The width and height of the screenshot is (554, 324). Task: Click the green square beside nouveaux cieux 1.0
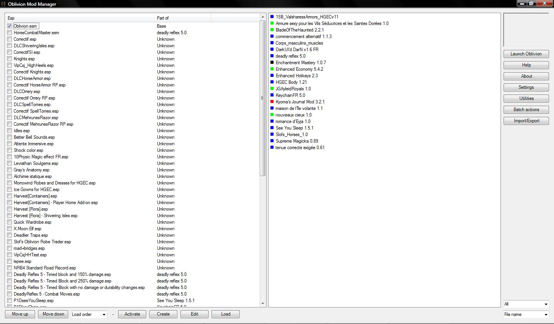tap(272, 115)
